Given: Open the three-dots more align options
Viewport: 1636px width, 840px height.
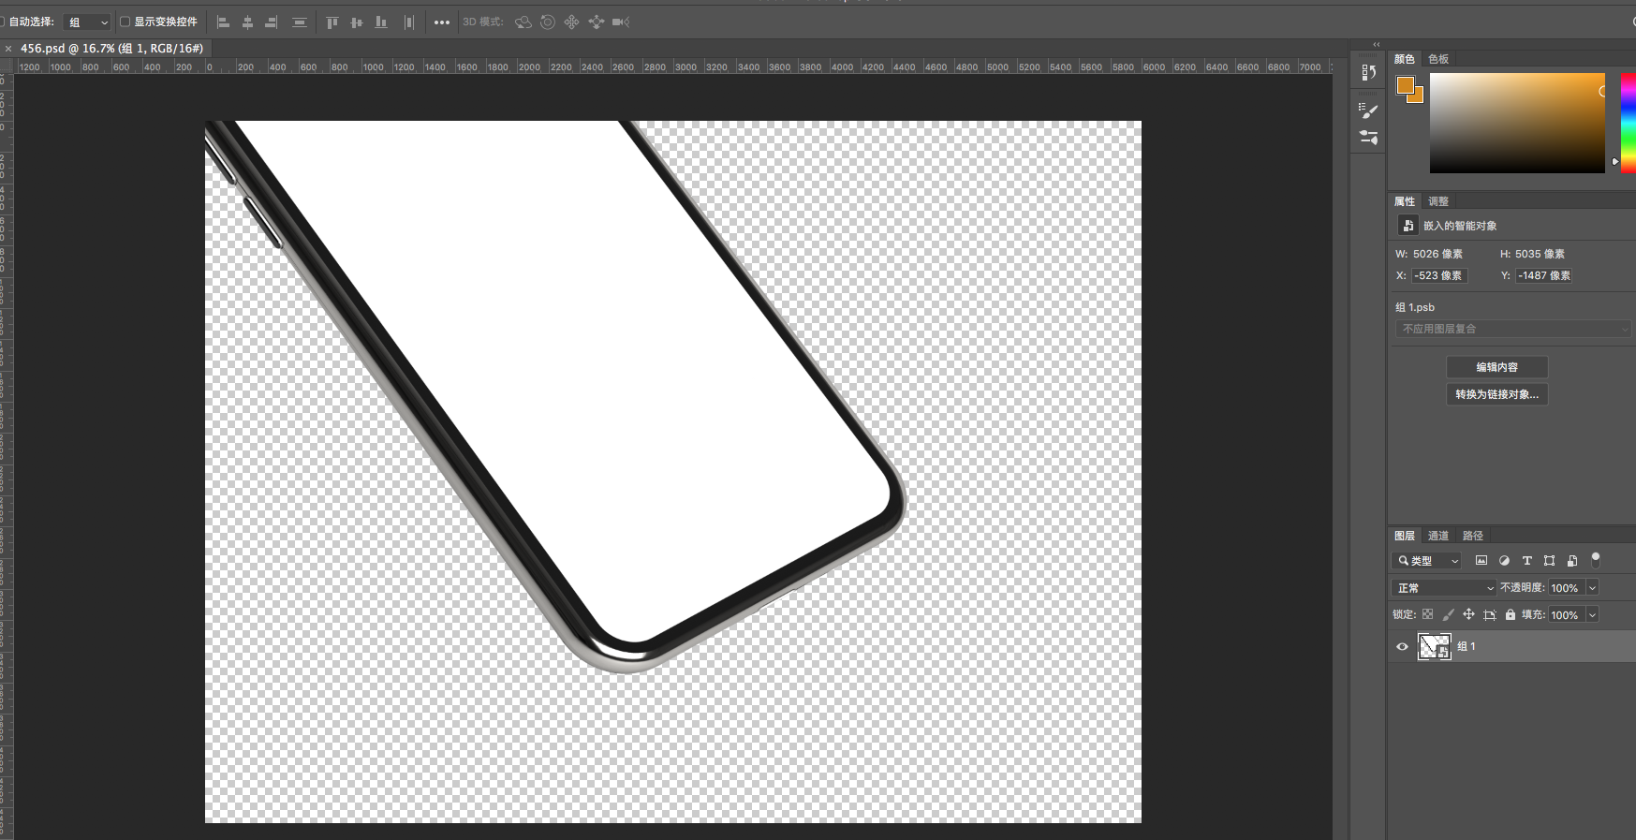Looking at the screenshot, I should (442, 22).
